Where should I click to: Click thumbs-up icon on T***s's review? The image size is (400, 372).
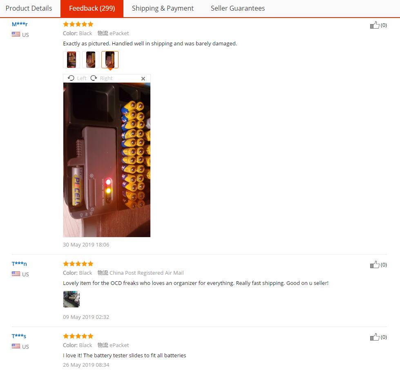pyautogui.click(x=375, y=337)
